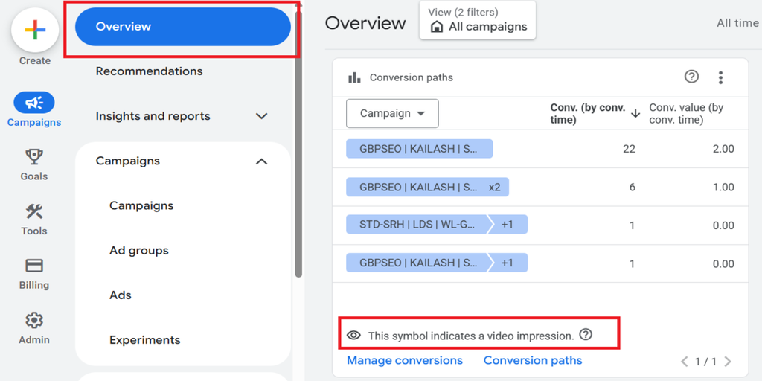Click the Conv. (by conv. time) column header
The image size is (762, 381).
click(588, 114)
